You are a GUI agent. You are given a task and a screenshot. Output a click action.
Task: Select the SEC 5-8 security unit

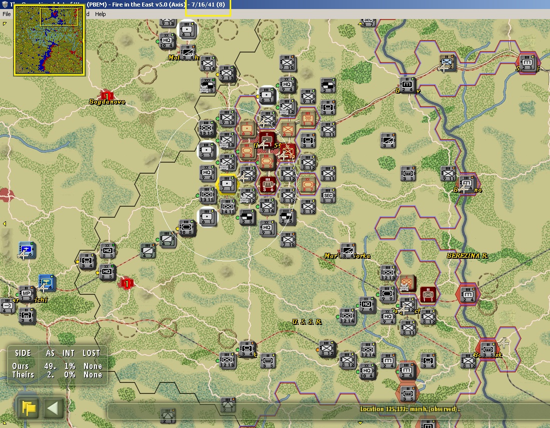328,196
